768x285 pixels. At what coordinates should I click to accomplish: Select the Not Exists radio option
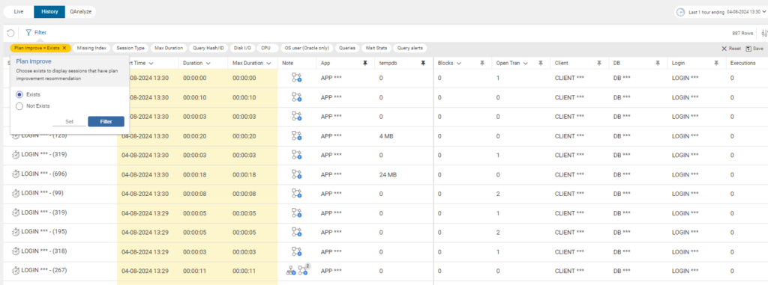point(20,105)
